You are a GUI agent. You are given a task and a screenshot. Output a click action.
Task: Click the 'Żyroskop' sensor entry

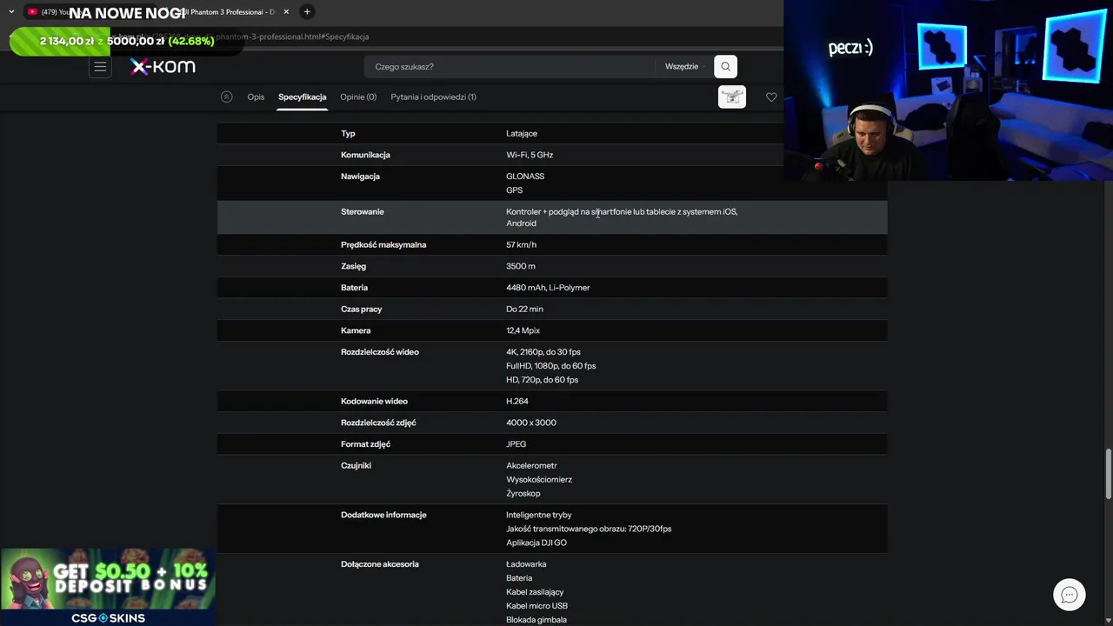pyautogui.click(x=523, y=494)
